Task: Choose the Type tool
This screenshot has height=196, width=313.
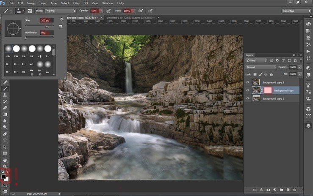Action: (6, 140)
